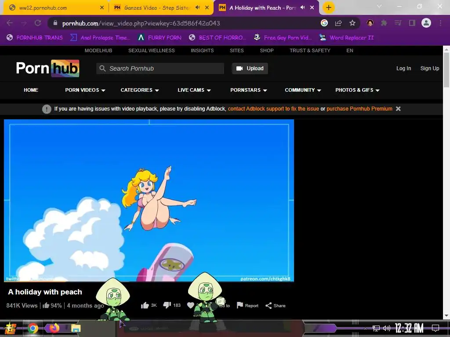Image resolution: width=450 pixels, height=337 pixels.
Task: Open the Windows Start button
Action: tap(11, 328)
